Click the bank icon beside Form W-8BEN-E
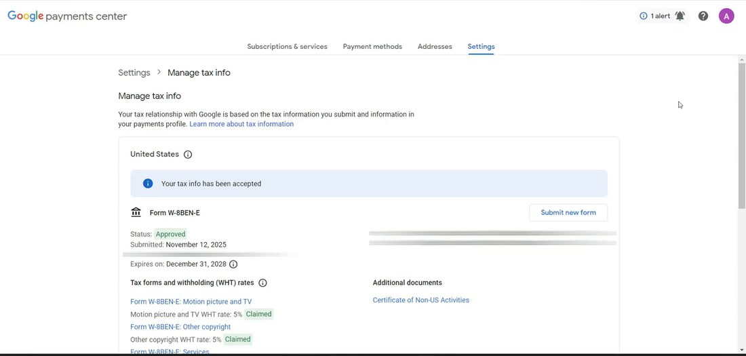 (136, 212)
